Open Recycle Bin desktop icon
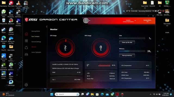This screenshot has height=97, width=174. (4, 21)
